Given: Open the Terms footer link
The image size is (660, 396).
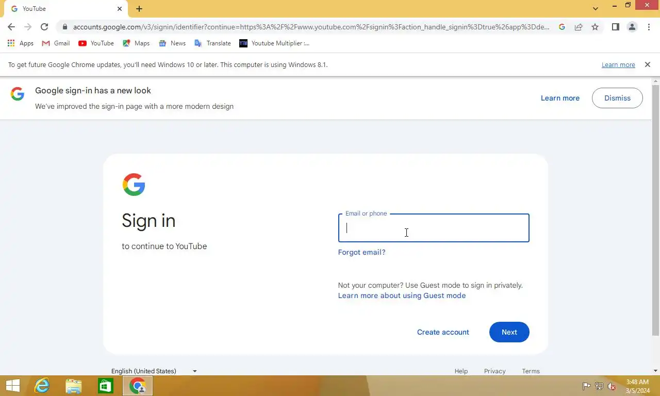Looking at the screenshot, I should click(x=531, y=371).
